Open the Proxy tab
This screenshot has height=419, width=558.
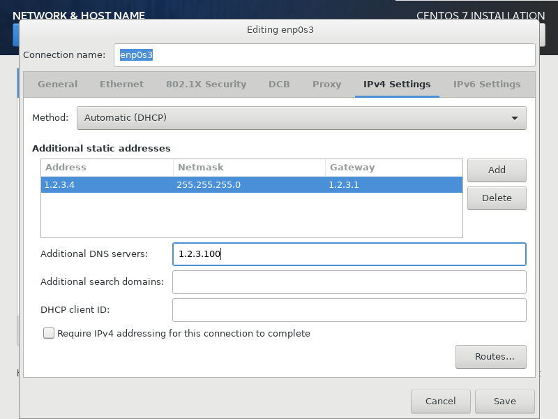click(326, 84)
